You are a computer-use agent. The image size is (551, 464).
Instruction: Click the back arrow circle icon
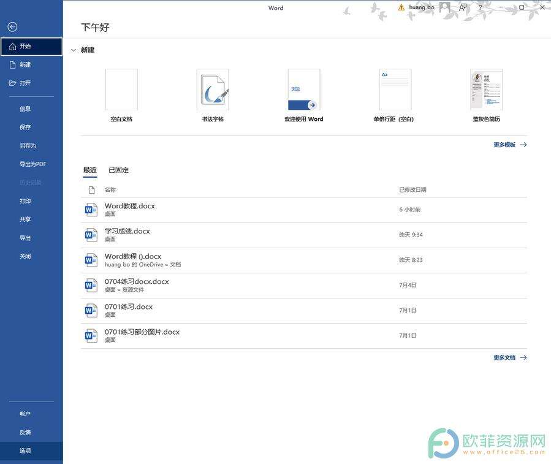coord(12,27)
